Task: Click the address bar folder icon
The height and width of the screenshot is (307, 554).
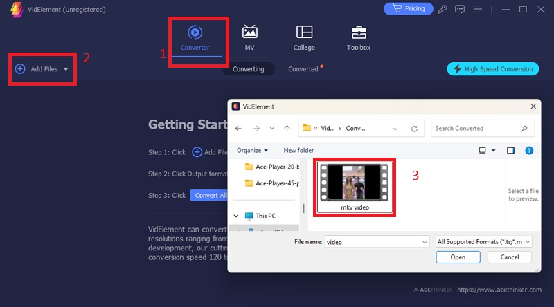Action: pyautogui.click(x=306, y=128)
